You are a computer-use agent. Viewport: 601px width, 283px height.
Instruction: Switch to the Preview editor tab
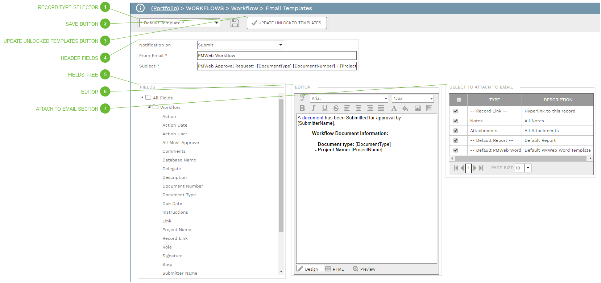364,269
